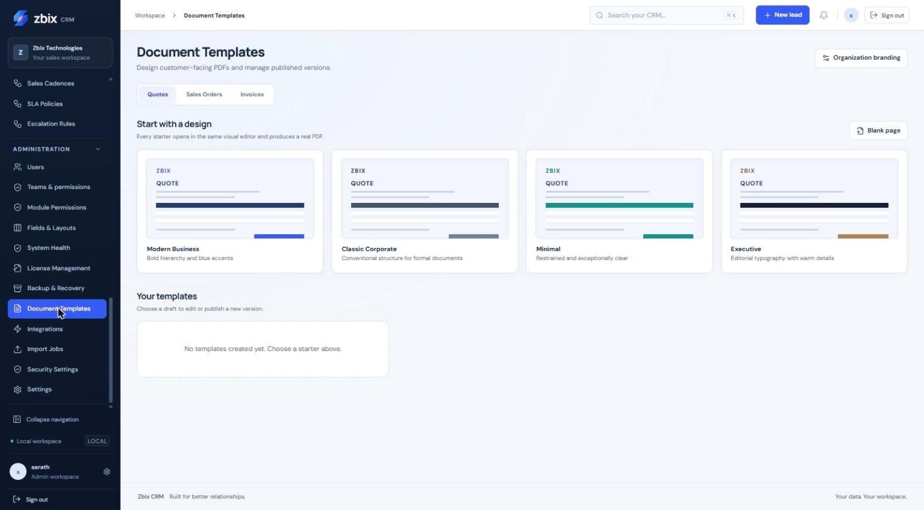Click the Import Jobs upload icon

18,349
